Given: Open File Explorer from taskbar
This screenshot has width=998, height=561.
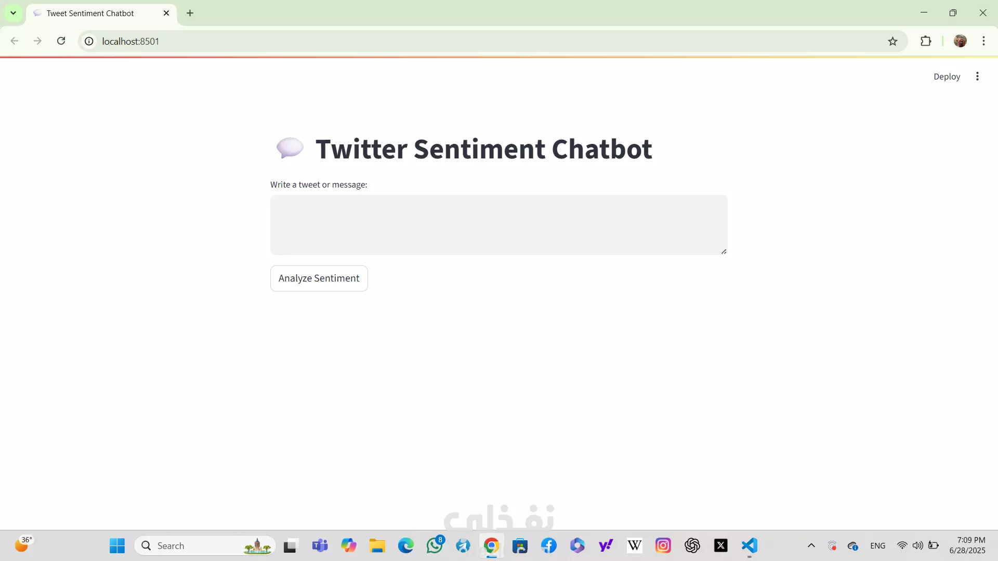Looking at the screenshot, I should (x=377, y=545).
